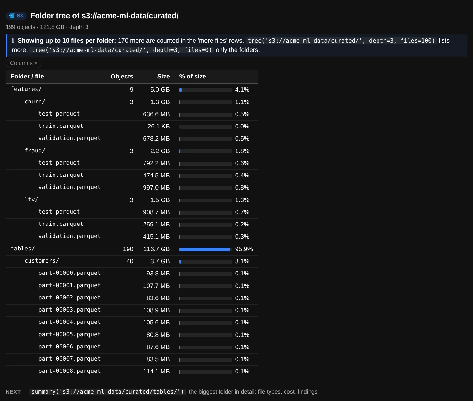Click the summary('s3://acme-ml-data/curated/tables/') command

(x=108, y=392)
